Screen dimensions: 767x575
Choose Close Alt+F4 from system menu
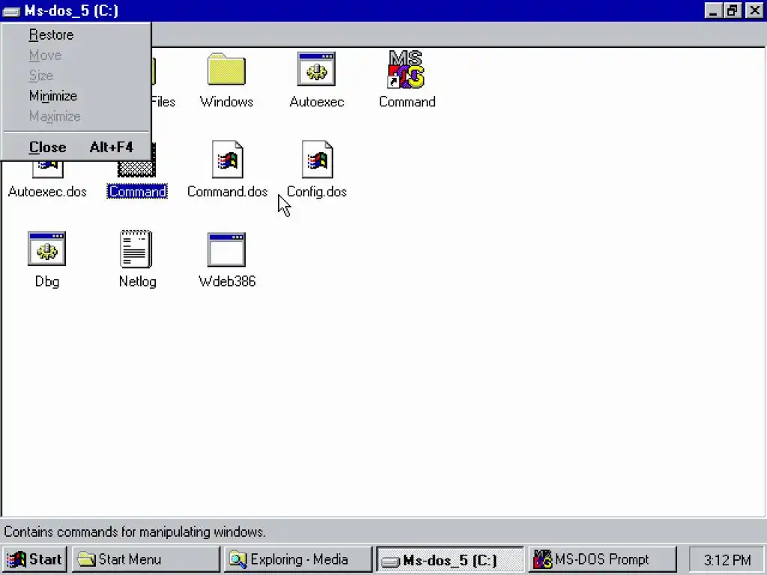tap(76, 147)
